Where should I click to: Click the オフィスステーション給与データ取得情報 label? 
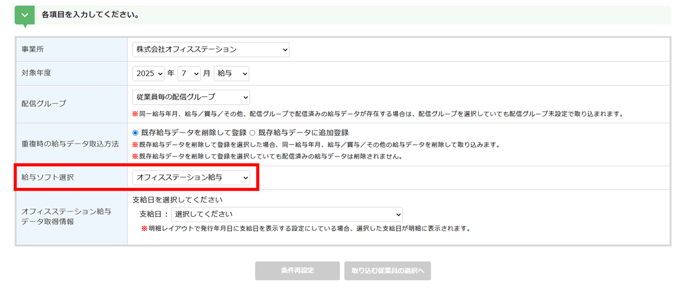66,216
